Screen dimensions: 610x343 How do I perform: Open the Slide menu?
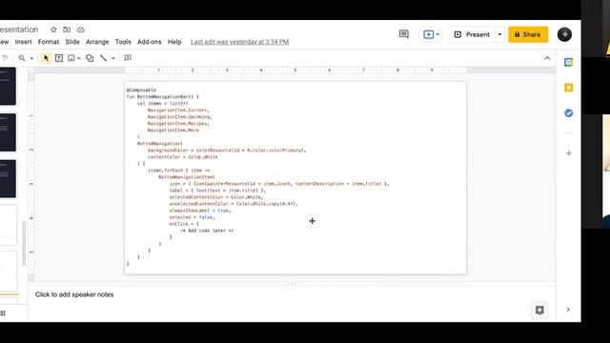pos(72,42)
